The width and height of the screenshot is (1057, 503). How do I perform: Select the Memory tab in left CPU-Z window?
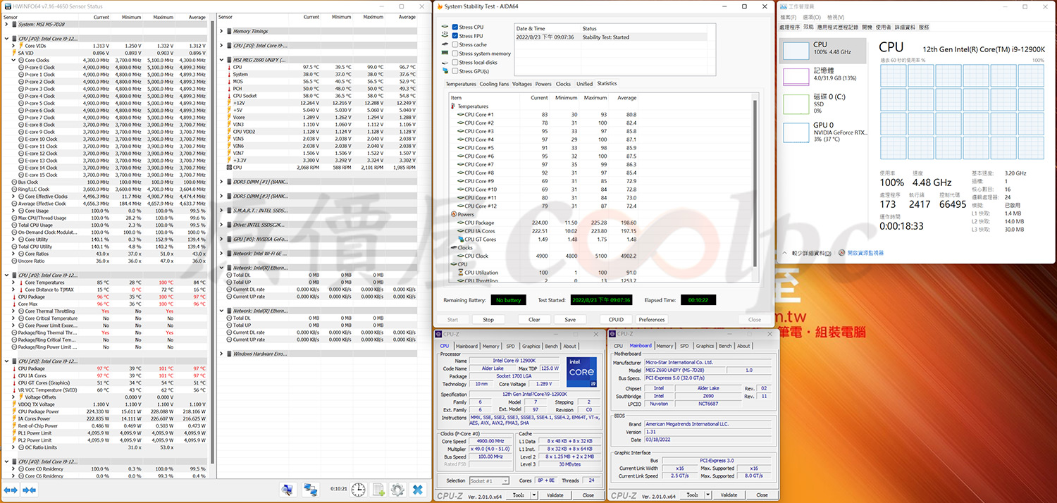click(491, 346)
